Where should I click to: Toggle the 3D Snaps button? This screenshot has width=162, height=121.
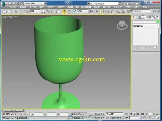(x=108, y=11)
